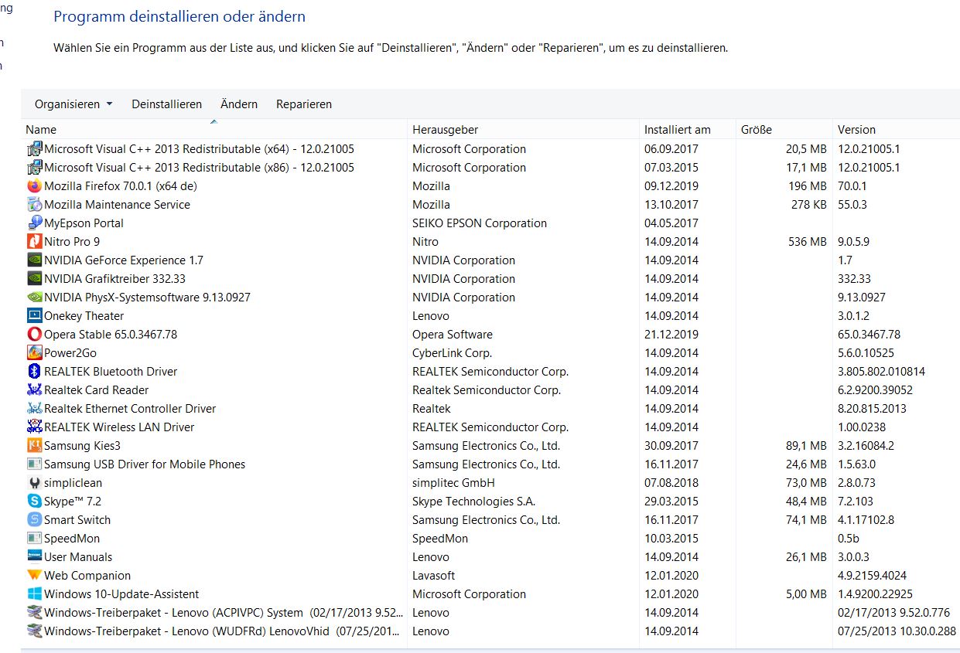Click the Mozilla Firefox icon
Viewport: 960px width, 653px height.
34,185
